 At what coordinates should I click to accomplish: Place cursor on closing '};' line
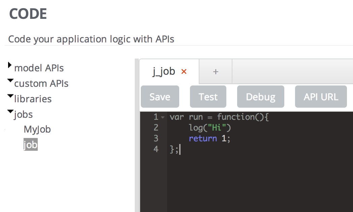point(174,149)
